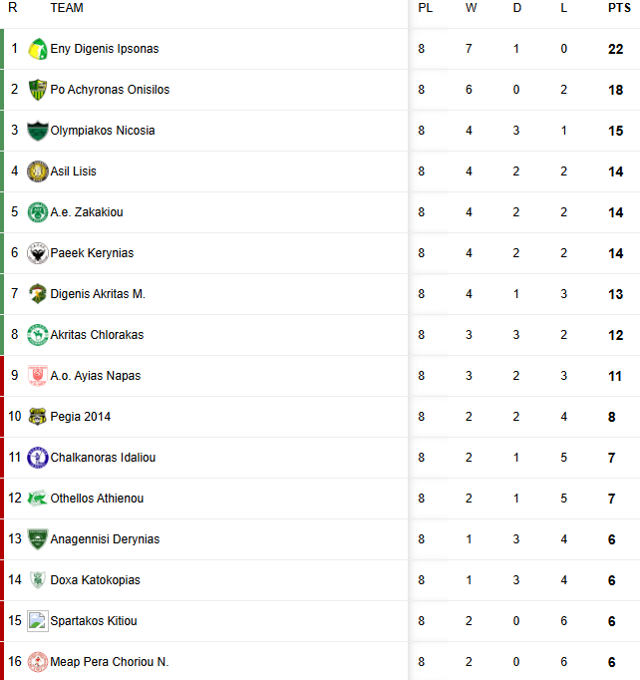Open the Digenis Akritas M. team page
The image size is (640, 680).
[98, 294]
